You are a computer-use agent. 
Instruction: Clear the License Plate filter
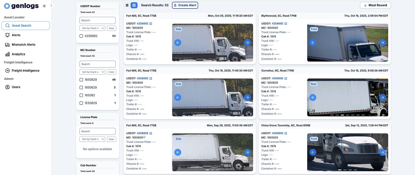[x=111, y=139]
